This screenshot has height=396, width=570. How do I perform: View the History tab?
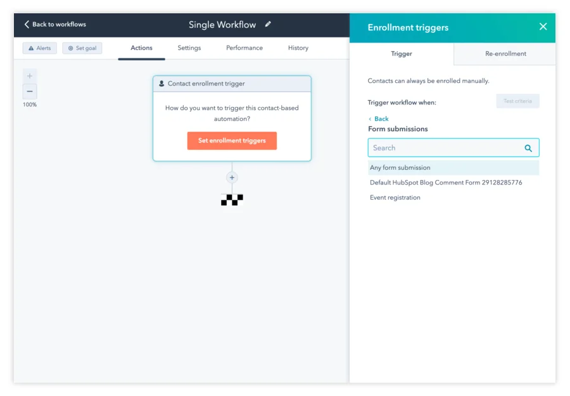[x=298, y=48]
